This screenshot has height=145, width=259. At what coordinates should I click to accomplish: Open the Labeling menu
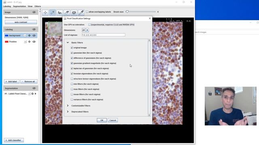[x=7, y=6]
